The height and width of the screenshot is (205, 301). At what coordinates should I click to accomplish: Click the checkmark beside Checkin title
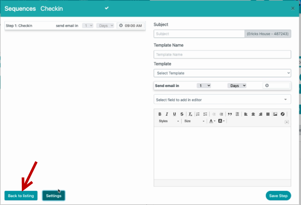(107, 8)
